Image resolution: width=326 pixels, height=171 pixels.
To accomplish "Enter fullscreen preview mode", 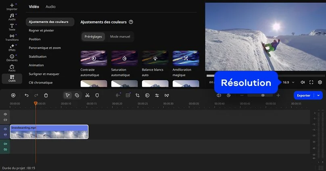I will pos(311,82).
